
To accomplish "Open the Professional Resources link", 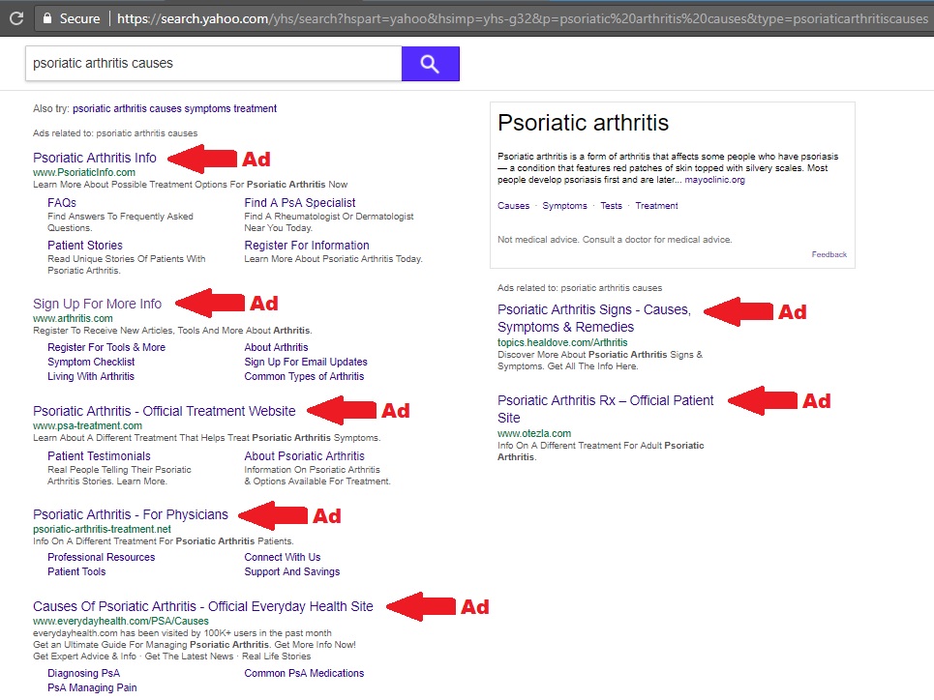I will [102, 557].
